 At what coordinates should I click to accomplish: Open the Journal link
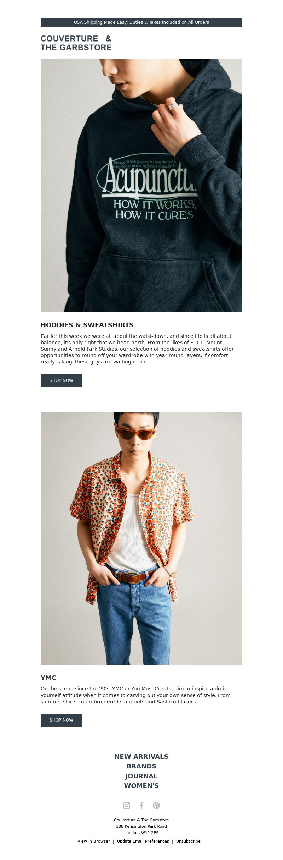pos(141,776)
